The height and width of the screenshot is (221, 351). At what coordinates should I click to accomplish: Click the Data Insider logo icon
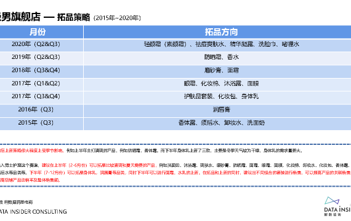[x=332, y=201]
